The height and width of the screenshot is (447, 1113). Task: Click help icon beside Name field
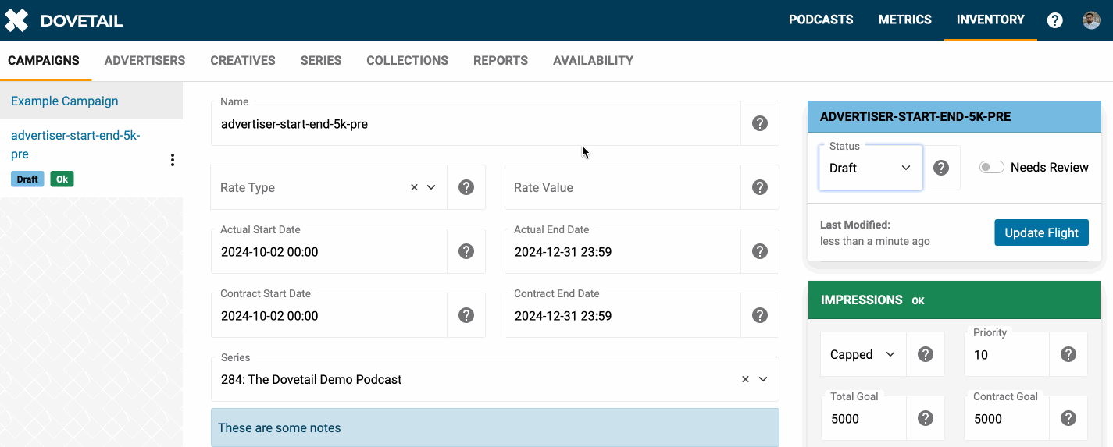759,123
